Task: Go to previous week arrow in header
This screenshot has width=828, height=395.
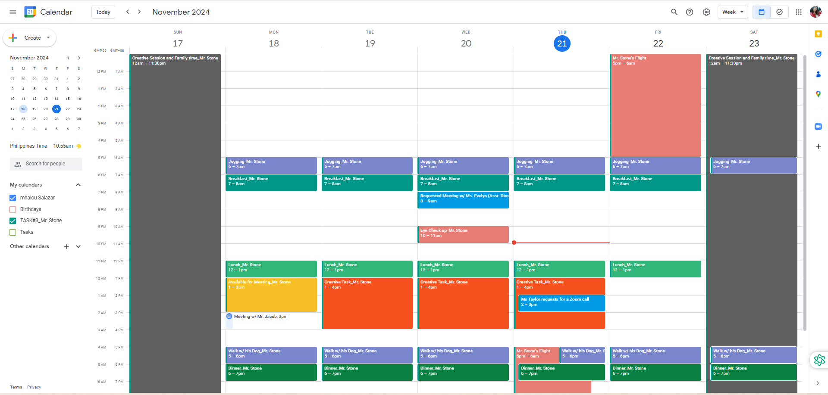Action: (x=128, y=12)
